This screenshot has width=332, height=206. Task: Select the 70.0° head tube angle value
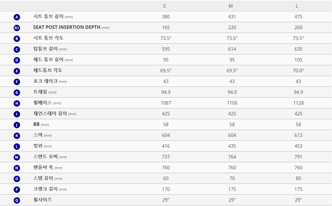coord(298,71)
